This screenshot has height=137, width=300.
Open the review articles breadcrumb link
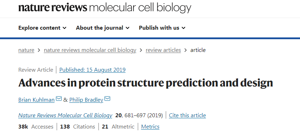[x=163, y=50]
